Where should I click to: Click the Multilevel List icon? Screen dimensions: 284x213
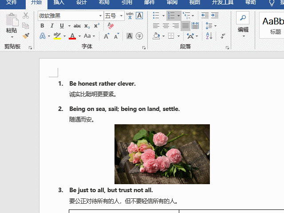(x=186, y=16)
